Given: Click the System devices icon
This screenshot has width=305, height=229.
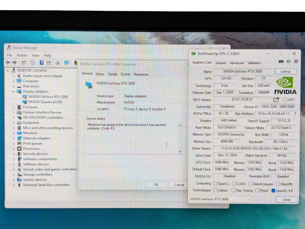Looking at the screenshot, I should point(19,180).
